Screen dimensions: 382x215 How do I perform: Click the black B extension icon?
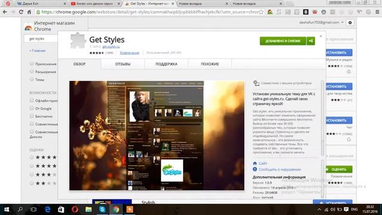tap(306, 12)
